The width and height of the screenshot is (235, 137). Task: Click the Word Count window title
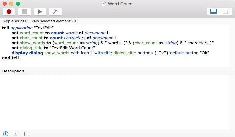point(120,4)
